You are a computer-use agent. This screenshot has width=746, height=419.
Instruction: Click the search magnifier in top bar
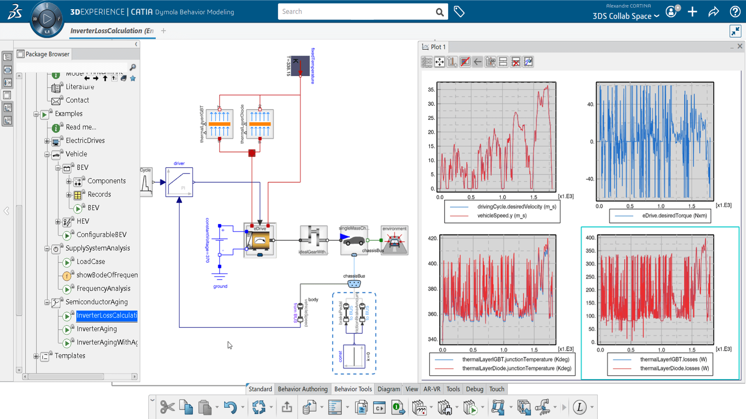click(439, 12)
